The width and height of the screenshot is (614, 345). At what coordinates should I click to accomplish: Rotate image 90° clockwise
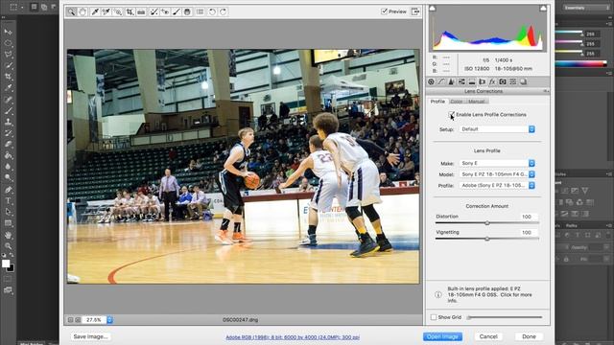tap(224, 11)
